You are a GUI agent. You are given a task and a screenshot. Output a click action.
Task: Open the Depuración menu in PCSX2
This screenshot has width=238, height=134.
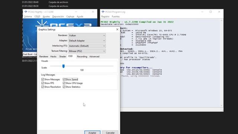coord(58,16)
